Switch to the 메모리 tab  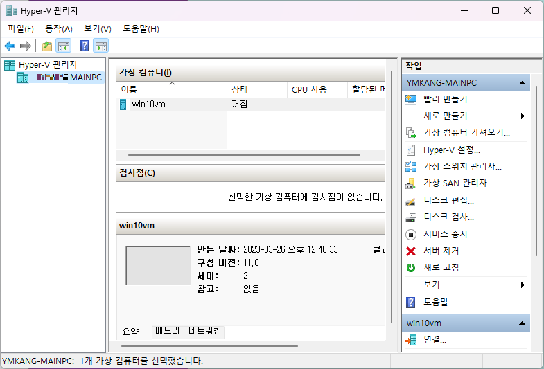168,331
